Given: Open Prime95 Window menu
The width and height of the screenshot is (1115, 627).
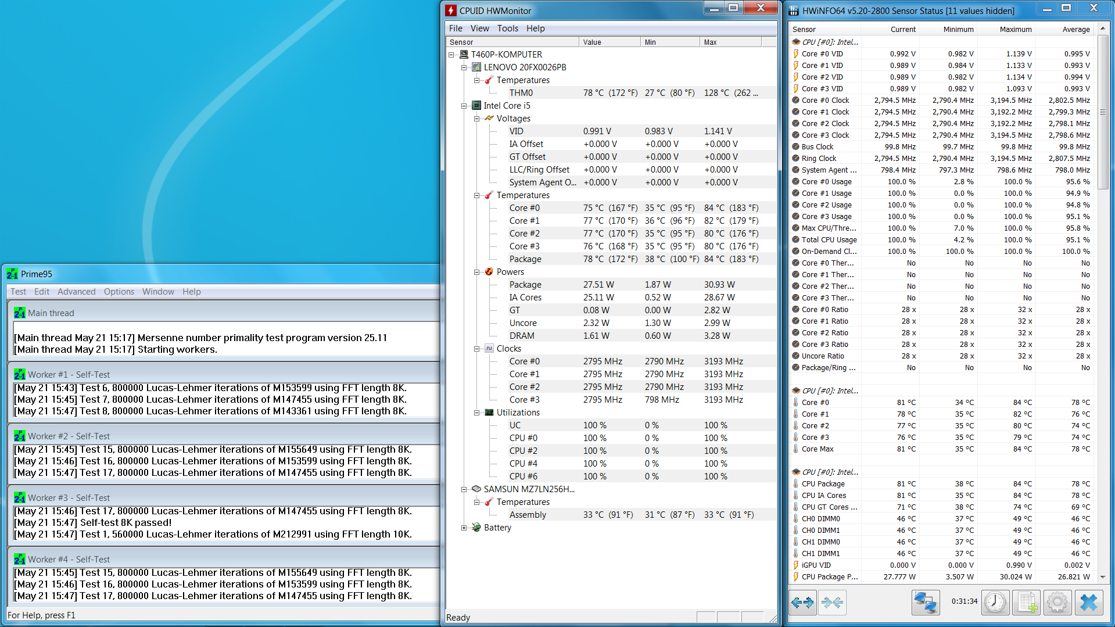Looking at the screenshot, I should 158,292.
